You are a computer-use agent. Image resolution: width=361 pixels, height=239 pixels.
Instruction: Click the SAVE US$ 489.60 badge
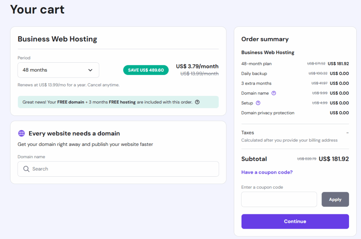146,70
